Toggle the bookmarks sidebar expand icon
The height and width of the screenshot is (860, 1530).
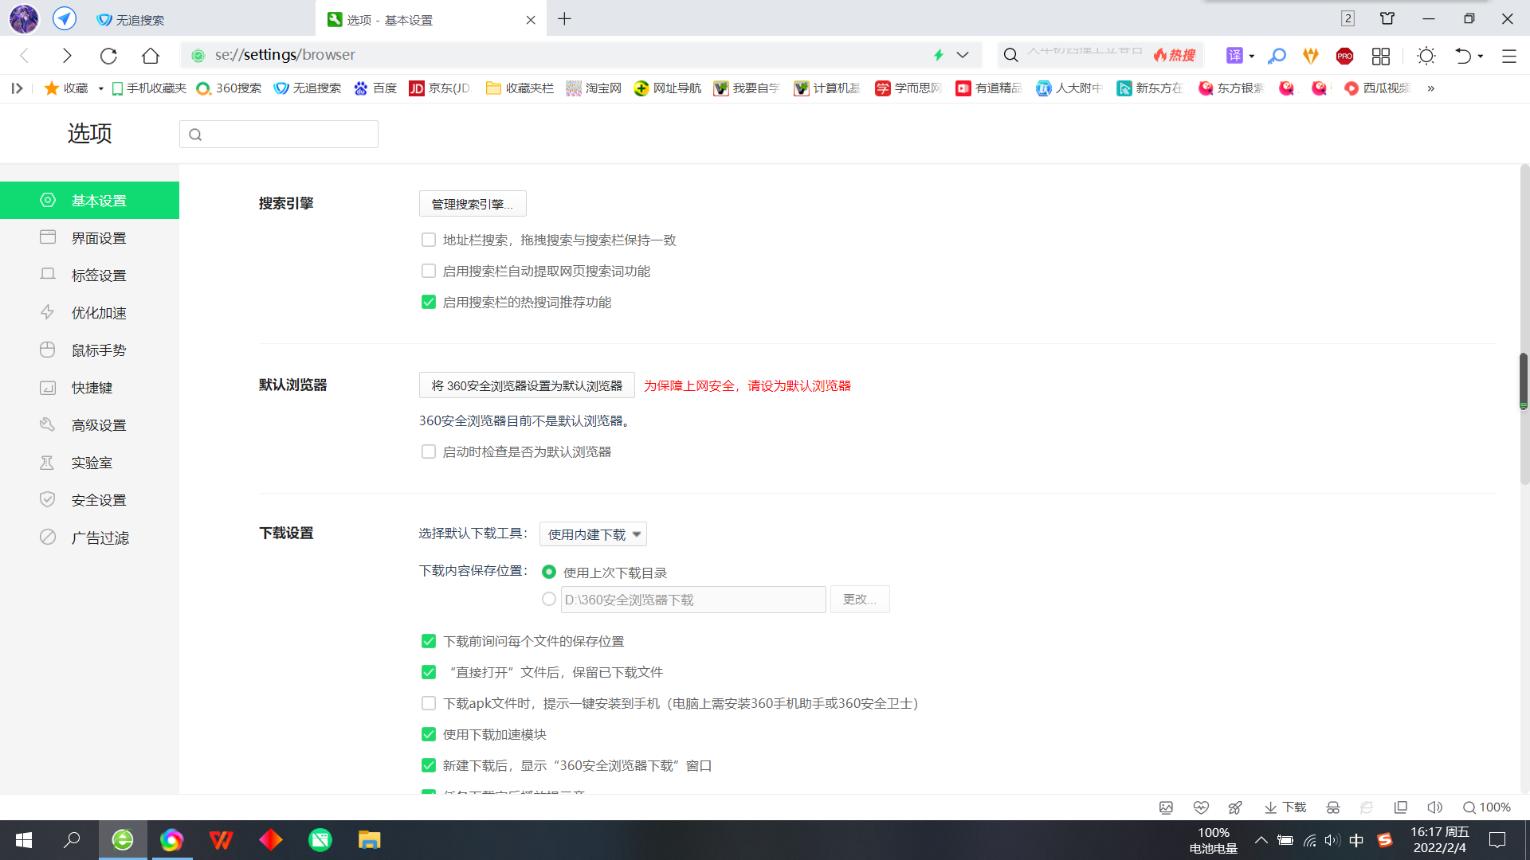point(17,88)
